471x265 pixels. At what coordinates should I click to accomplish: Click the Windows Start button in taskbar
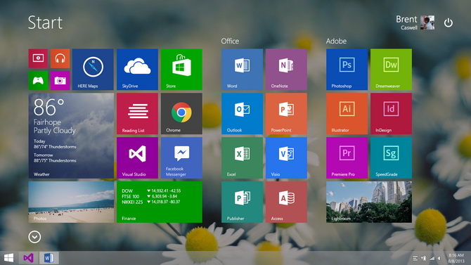coord(8,258)
